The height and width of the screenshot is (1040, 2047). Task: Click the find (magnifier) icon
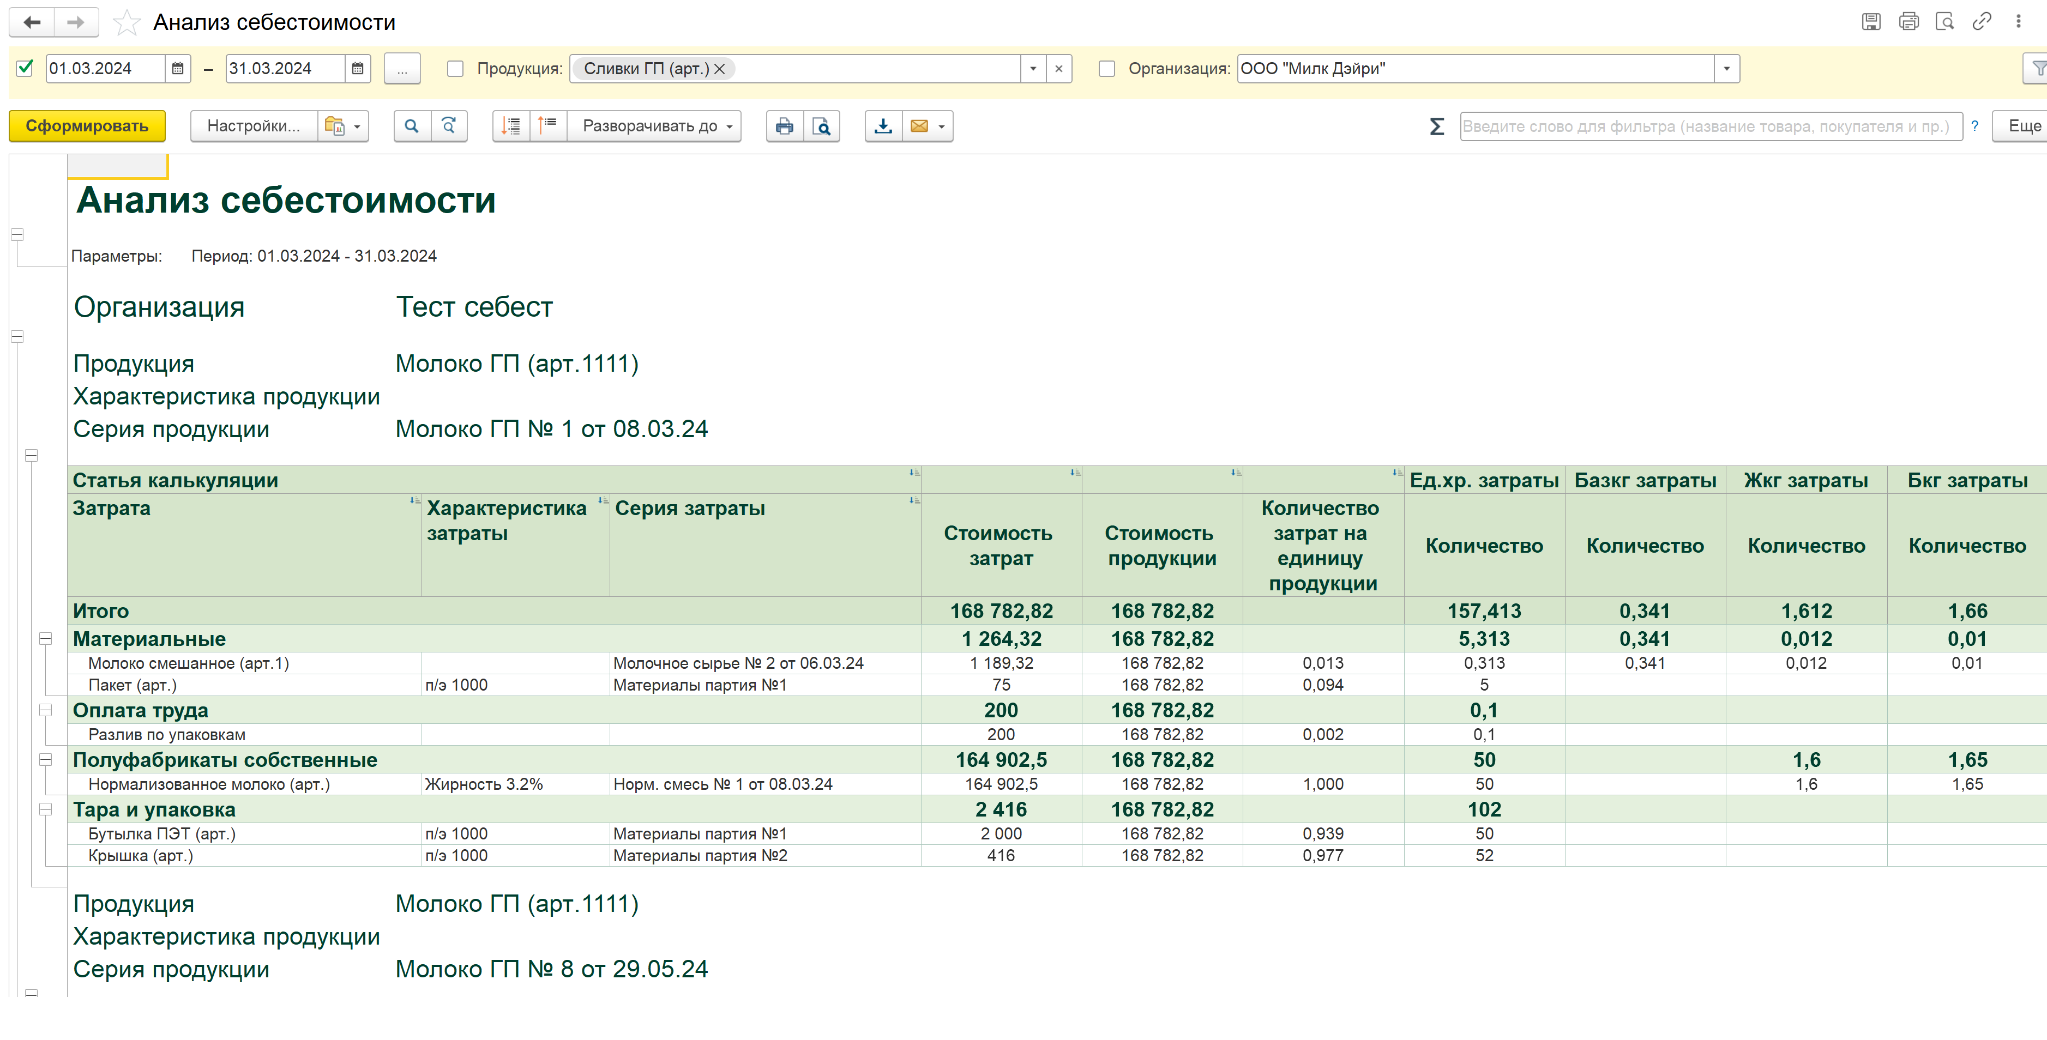coord(411,125)
